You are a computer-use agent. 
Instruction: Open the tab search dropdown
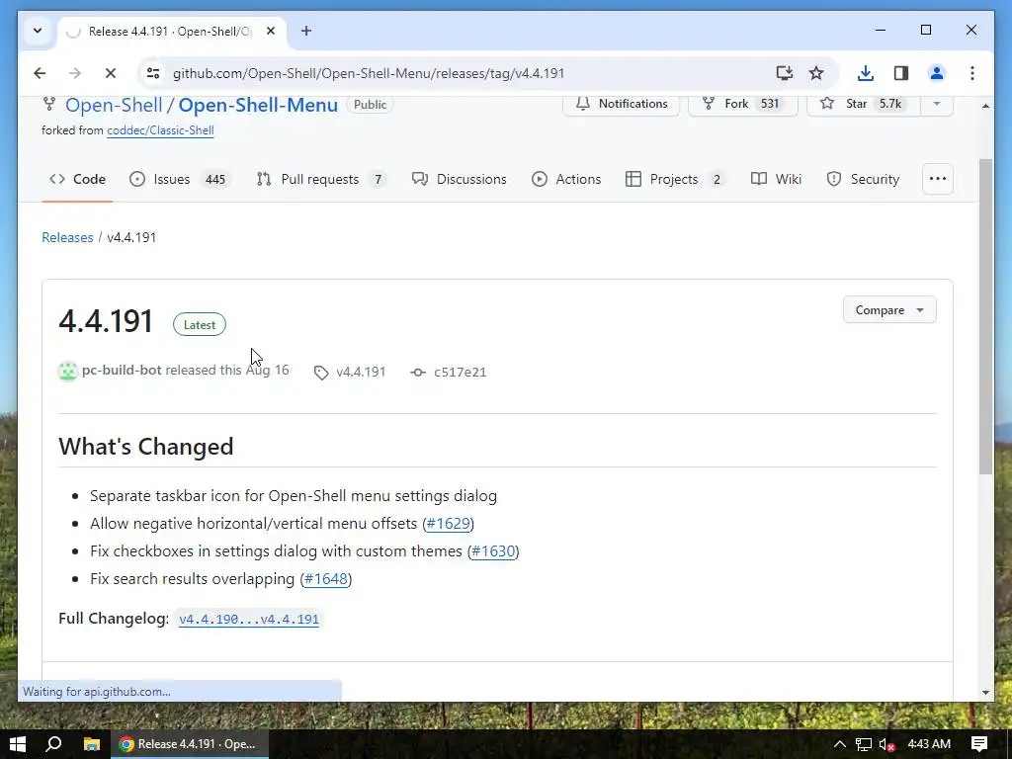(38, 31)
